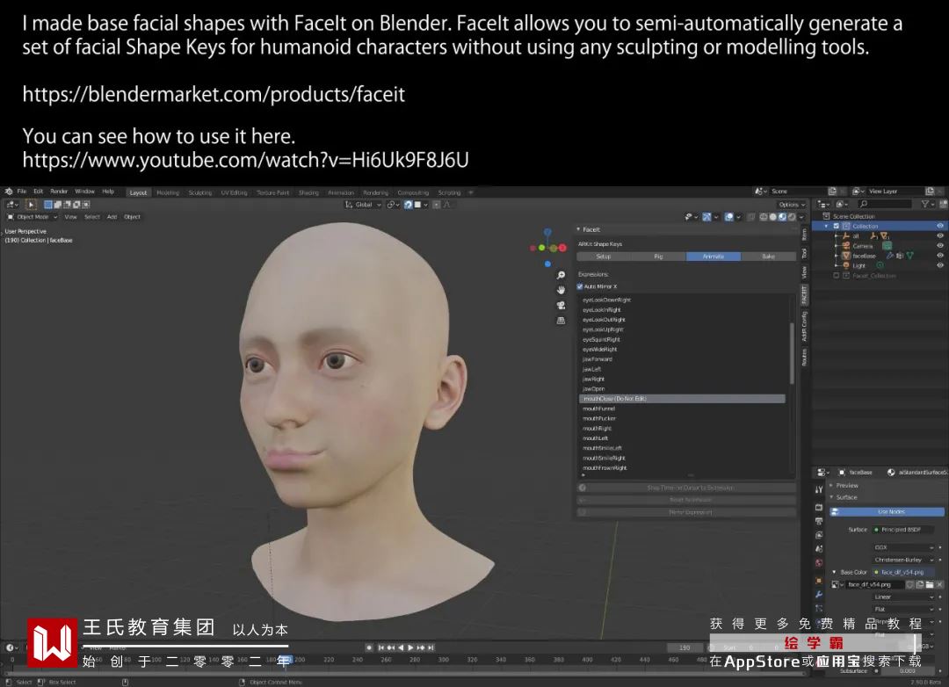
Task: Open the Global transform orientation dropdown
Action: [x=363, y=205]
